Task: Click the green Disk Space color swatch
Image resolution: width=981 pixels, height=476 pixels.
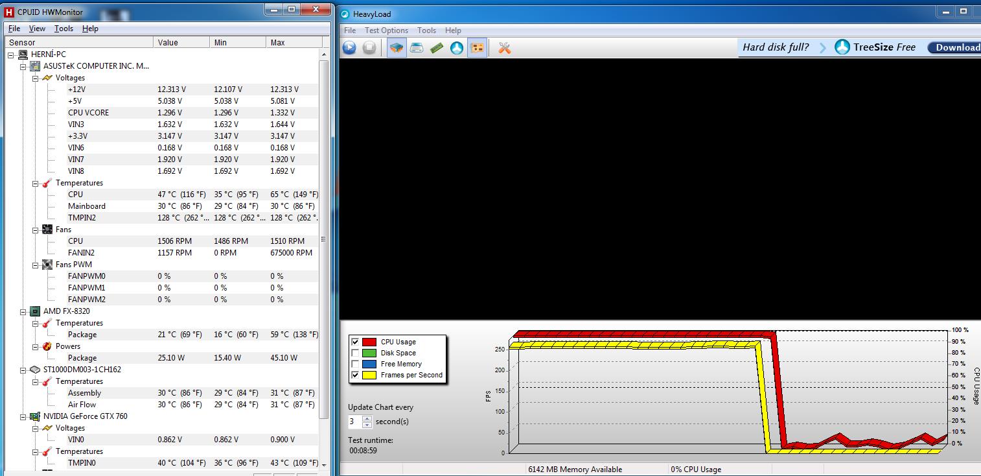Action: click(369, 353)
